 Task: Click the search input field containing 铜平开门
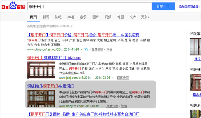tap(89, 6)
